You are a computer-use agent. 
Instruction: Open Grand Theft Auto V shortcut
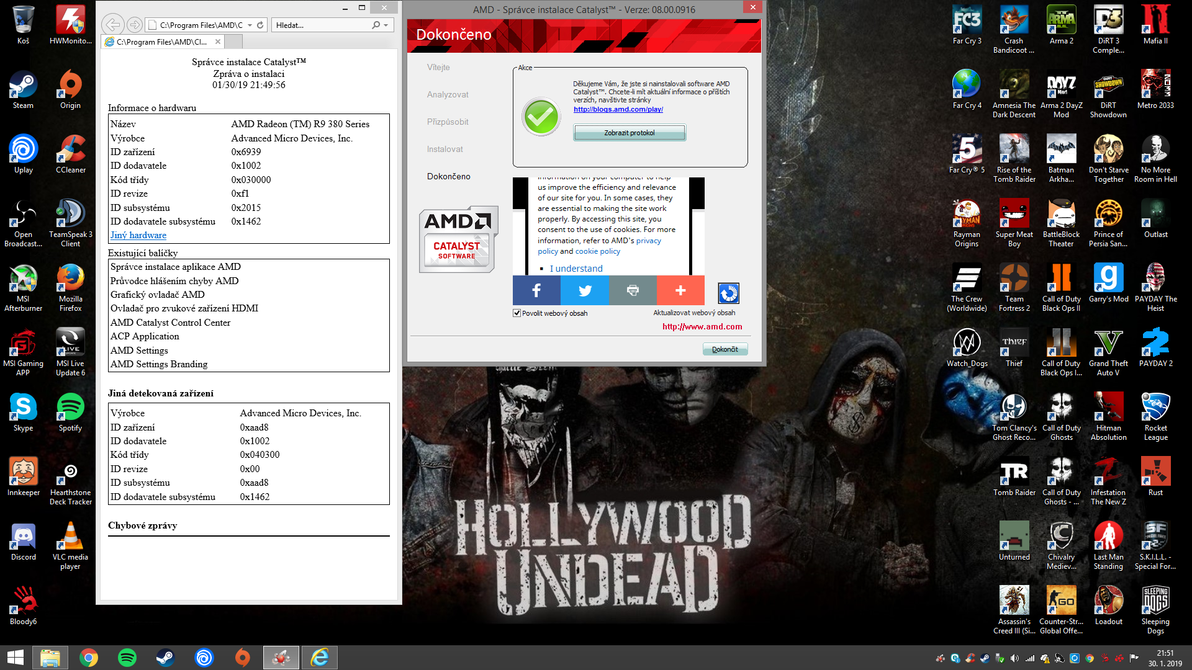tap(1108, 352)
